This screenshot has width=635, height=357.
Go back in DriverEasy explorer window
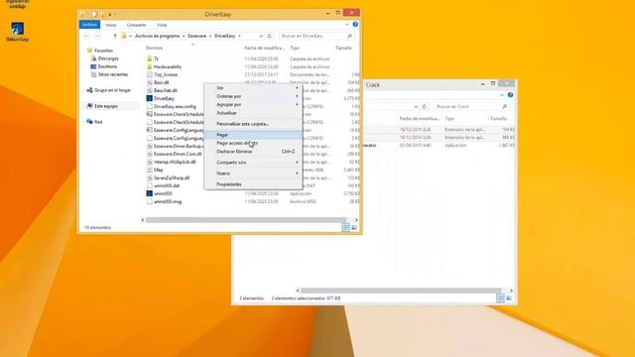tap(86, 36)
